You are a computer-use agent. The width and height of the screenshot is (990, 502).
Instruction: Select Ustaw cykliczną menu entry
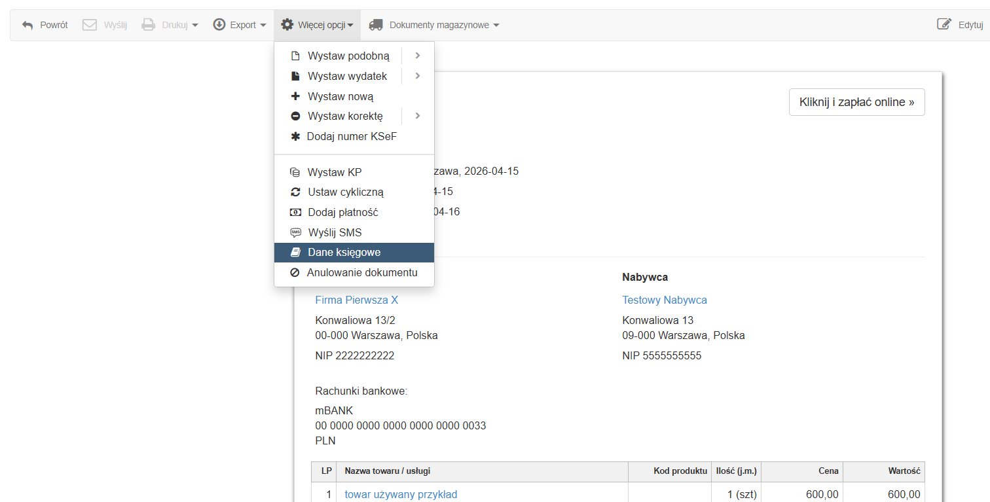[346, 192]
